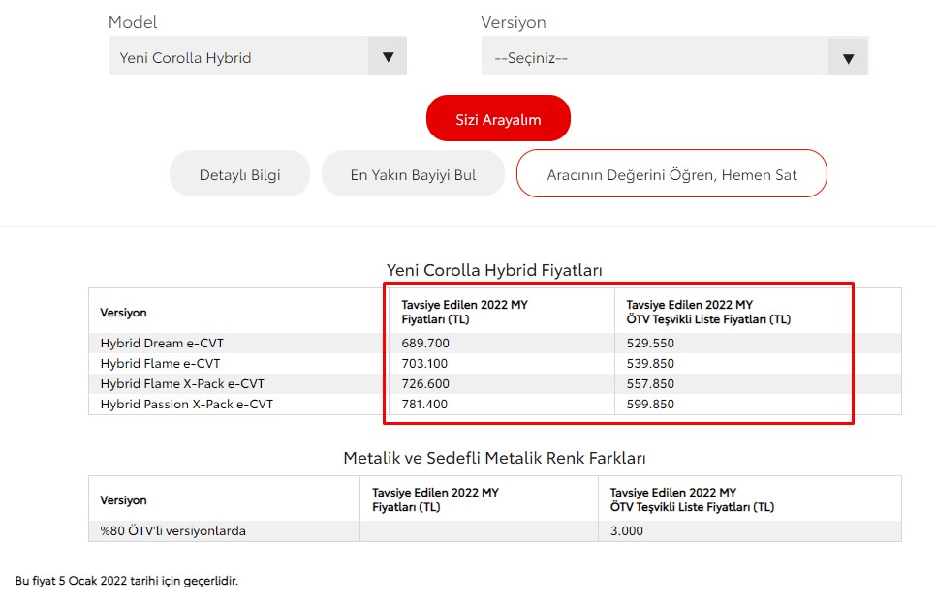
Task: Click the Sizi Arayalım red button
Action: click(498, 119)
